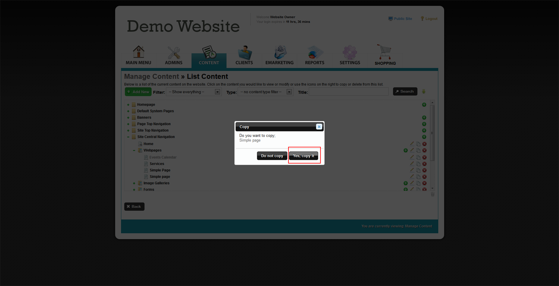This screenshot has width=559, height=286.
Task: Collapse the Site Central Navigation folder
Action: pyautogui.click(x=128, y=137)
